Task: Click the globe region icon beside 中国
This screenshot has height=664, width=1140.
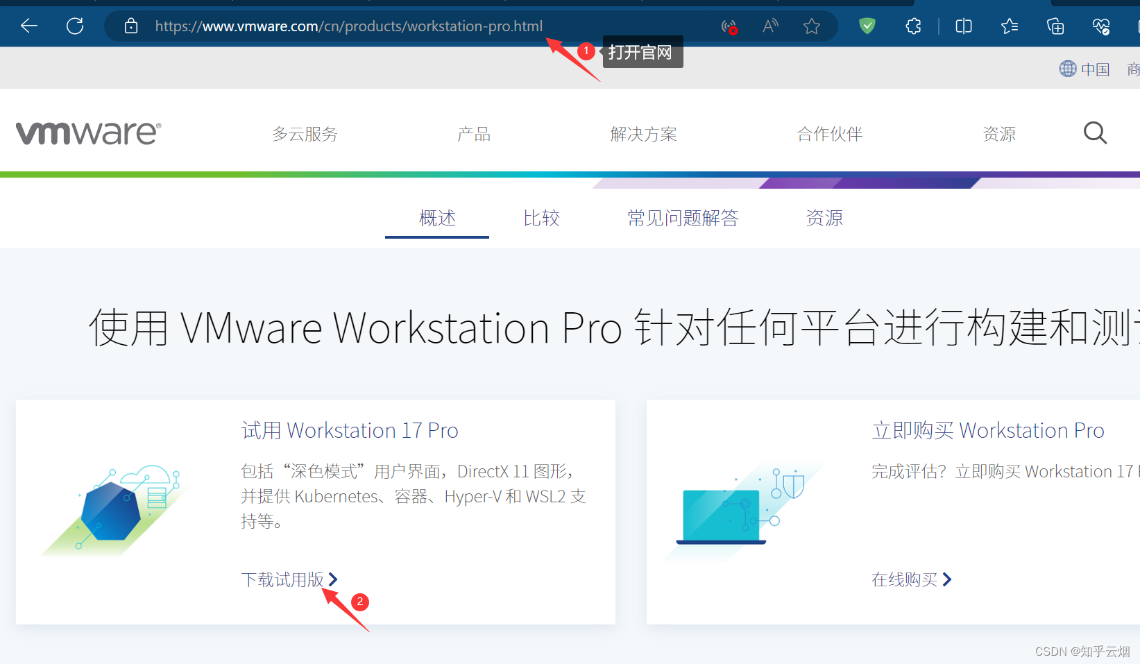Action: coord(1068,69)
